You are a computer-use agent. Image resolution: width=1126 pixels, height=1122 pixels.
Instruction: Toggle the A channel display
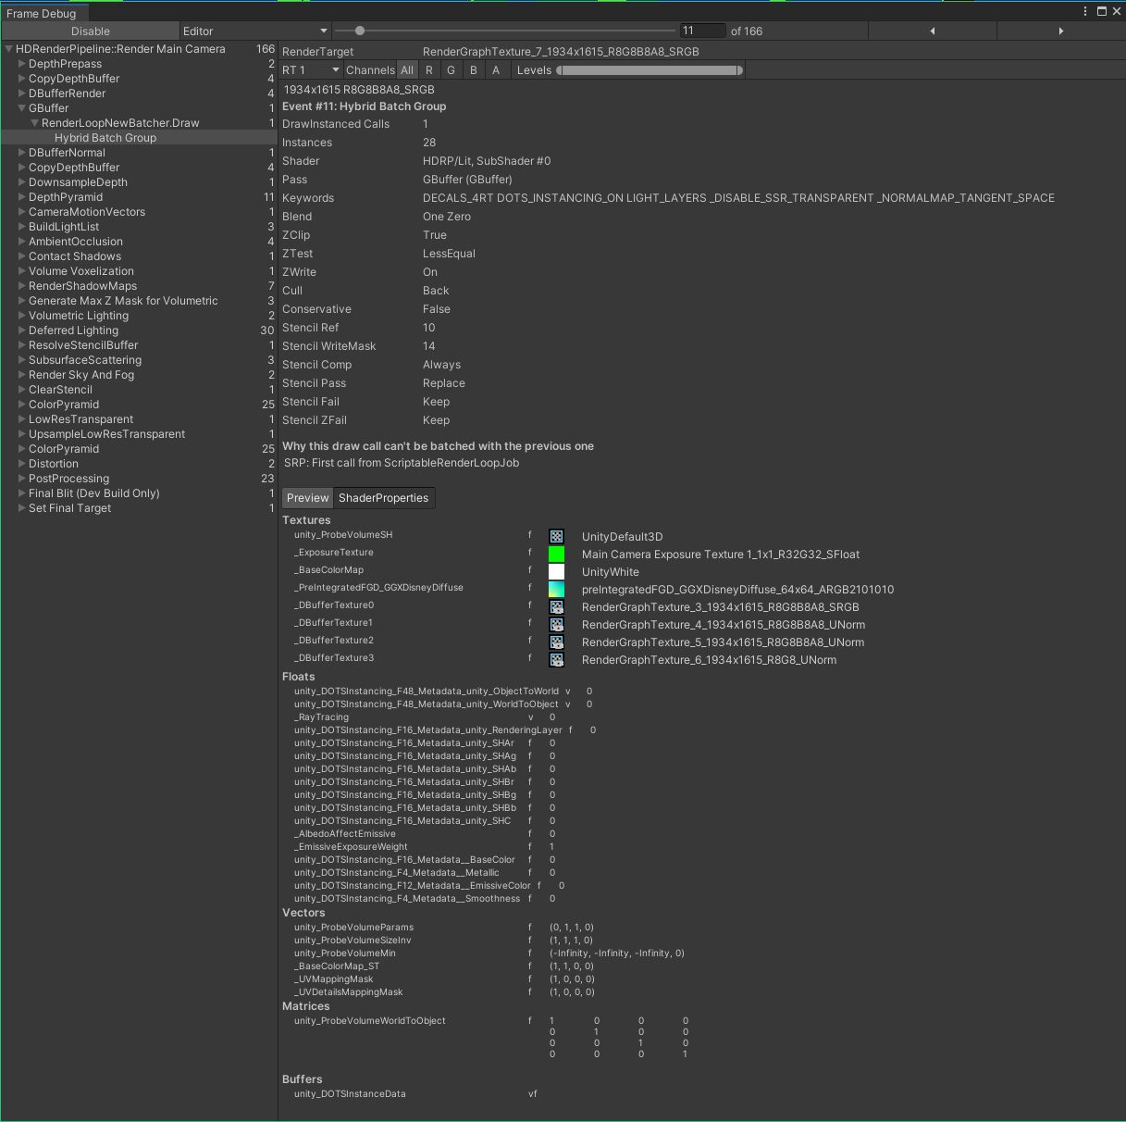click(x=496, y=69)
